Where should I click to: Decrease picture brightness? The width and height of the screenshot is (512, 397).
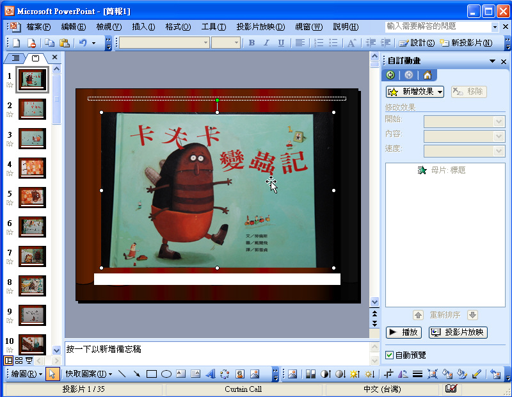point(370,373)
